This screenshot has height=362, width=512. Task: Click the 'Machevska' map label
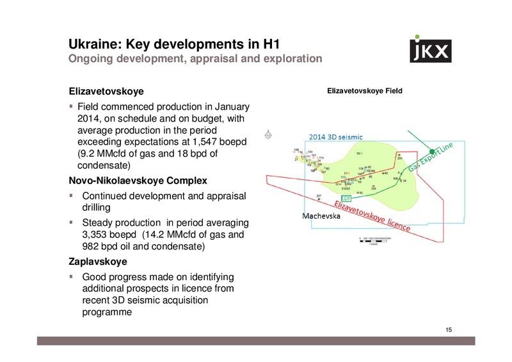click(x=321, y=216)
